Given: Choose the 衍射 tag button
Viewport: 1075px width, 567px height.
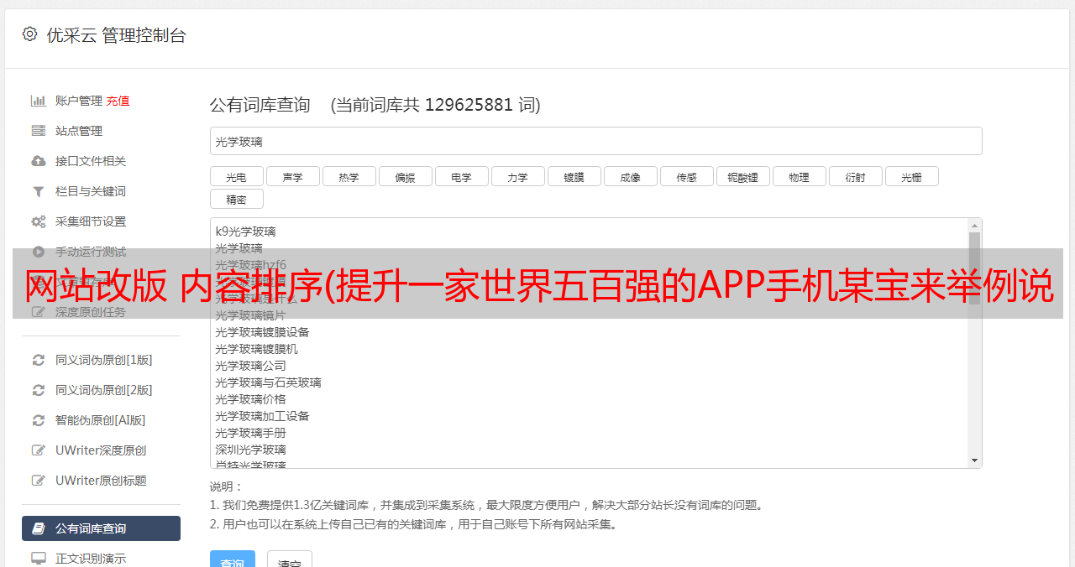Looking at the screenshot, I should click(856, 176).
